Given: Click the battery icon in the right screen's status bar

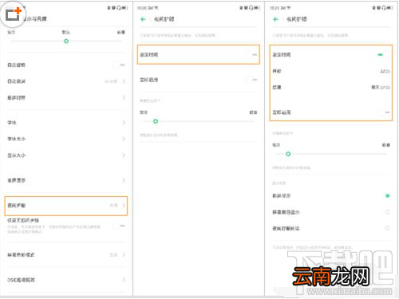Looking at the screenshot, I should click(389, 8).
